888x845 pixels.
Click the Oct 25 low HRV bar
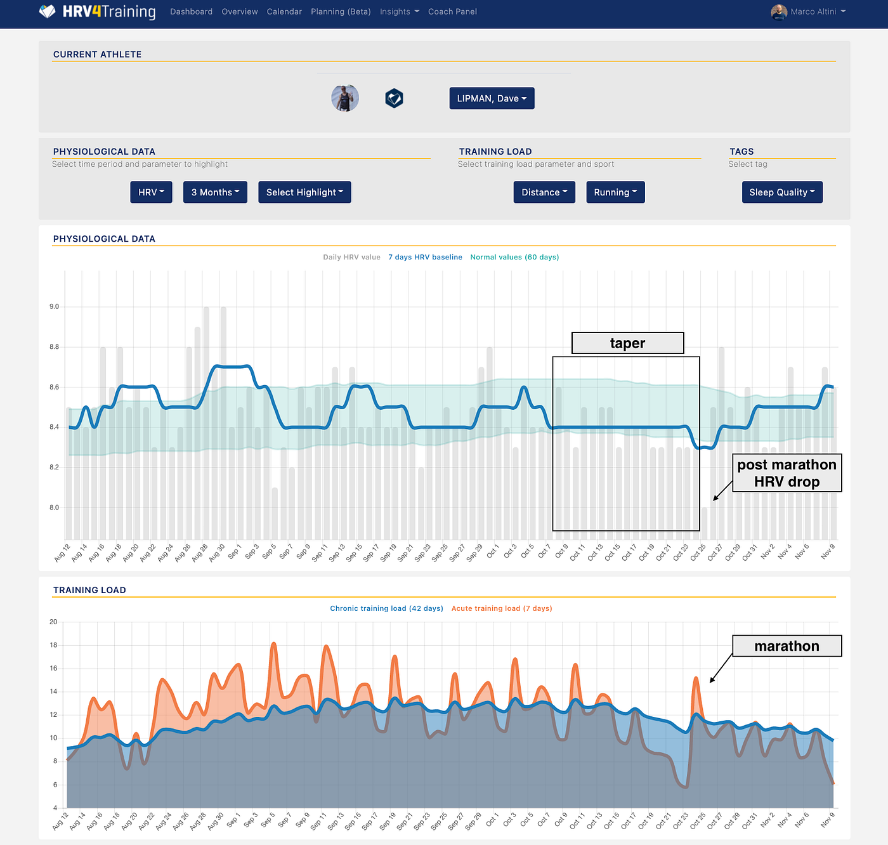click(x=704, y=523)
